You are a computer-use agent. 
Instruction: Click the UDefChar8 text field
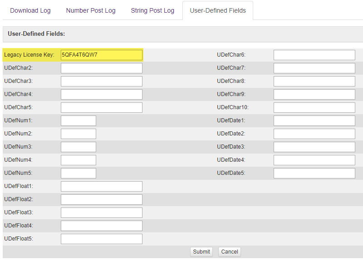point(314,82)
